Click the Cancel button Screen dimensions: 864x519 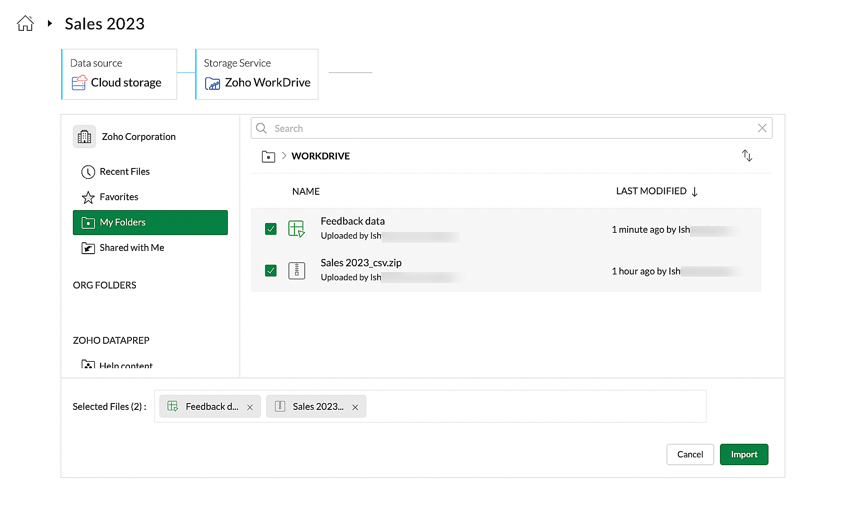pyautogui.click(x=690, y=454)
